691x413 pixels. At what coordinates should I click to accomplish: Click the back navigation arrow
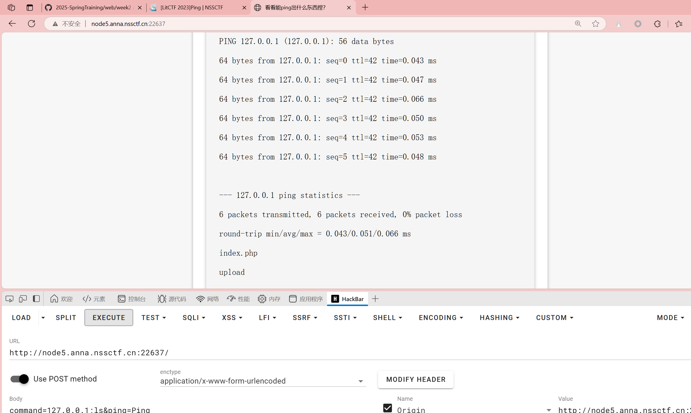point(12,24)
